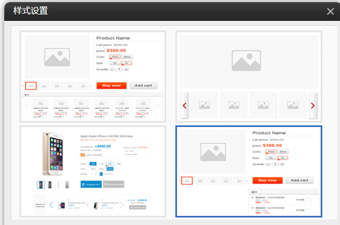Choose Blue color in top-left template
340x225 pixels.
tap(127, 56)
